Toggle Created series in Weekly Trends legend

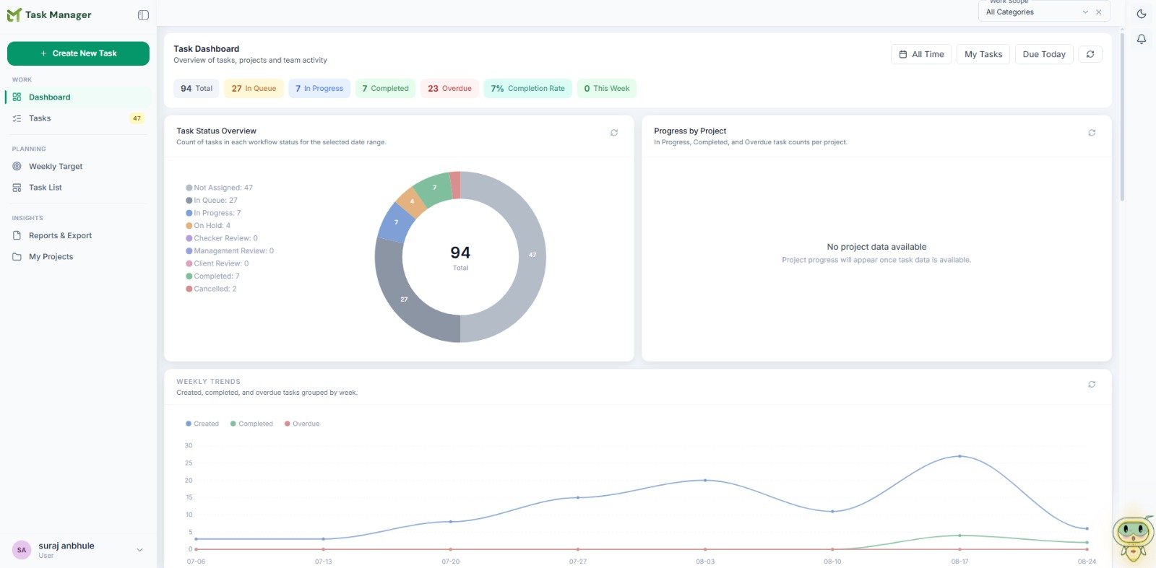tap(202, 424)
